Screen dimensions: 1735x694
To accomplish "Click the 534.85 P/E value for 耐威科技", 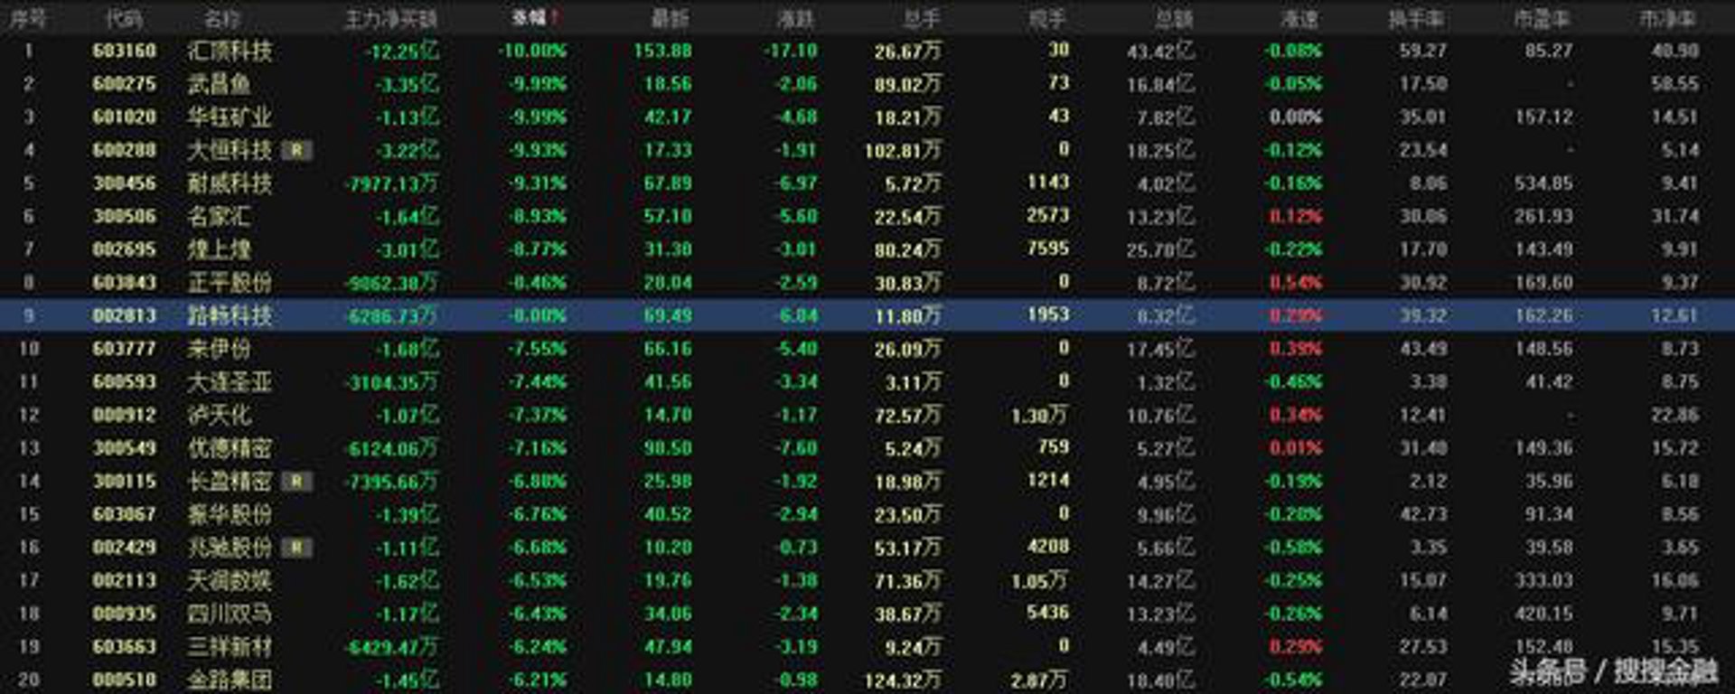I will [x=1543, y=183].
